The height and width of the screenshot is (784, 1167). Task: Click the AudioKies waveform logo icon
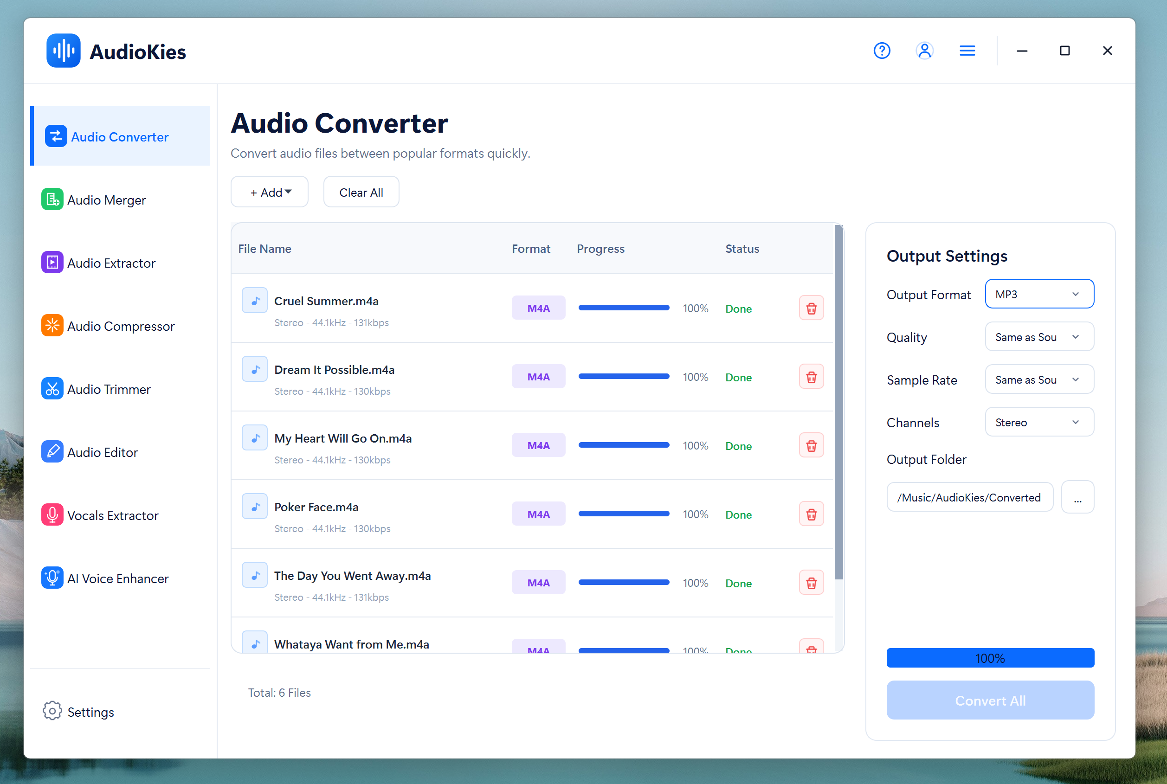click(x=63, y=51)
